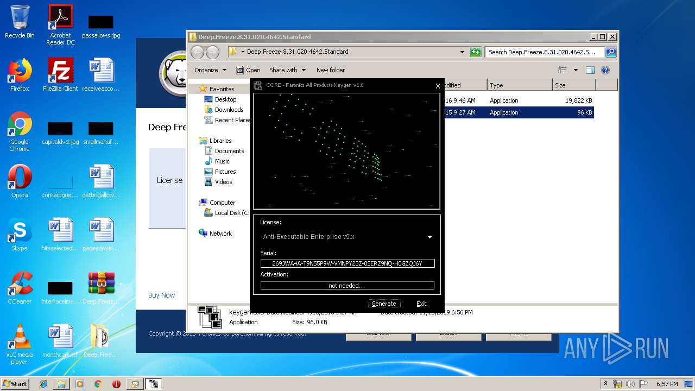Open Videos library in navigation pane

pyautogui.click(x=223, y=182)
